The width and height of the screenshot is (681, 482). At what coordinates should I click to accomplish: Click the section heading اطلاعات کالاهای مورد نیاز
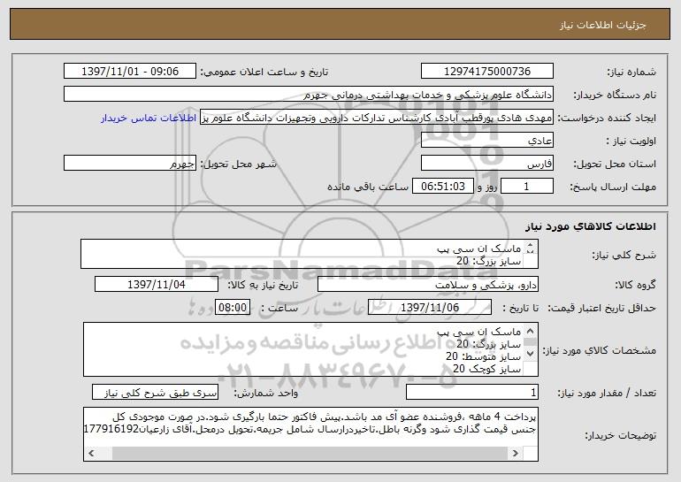[x=591, y=226]
